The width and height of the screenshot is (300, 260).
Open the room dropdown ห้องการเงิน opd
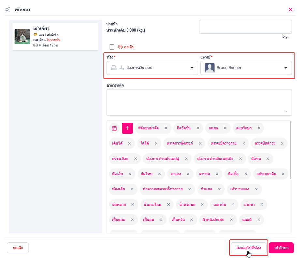click(x=152, y=68)
